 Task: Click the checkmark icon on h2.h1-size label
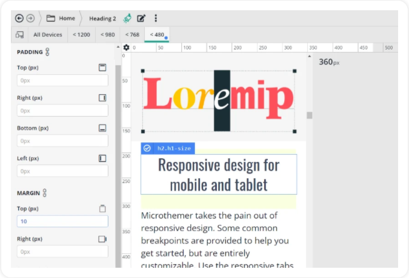147,148
